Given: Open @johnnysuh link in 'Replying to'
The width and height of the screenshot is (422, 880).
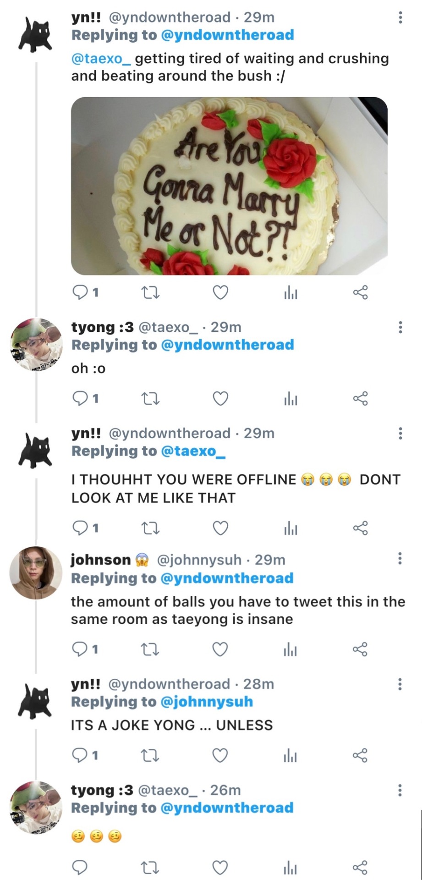Looking at the screenshot, I should click(207, 702).
